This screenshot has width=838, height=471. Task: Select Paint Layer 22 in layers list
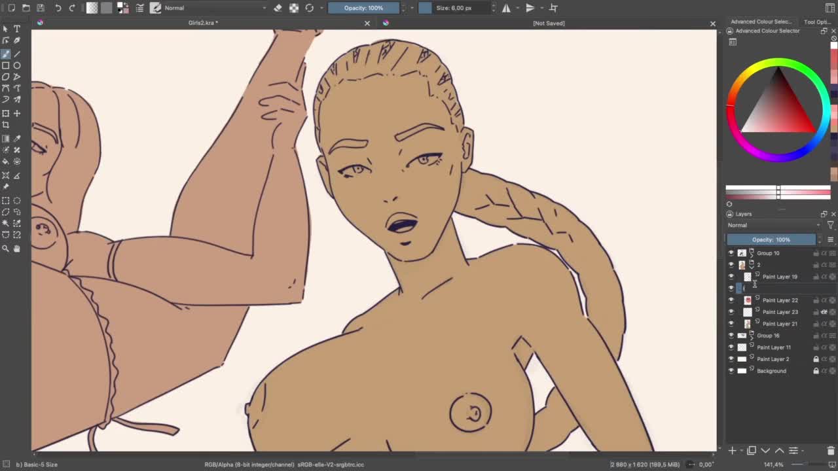pyautogui.click(x=780, y=300)
